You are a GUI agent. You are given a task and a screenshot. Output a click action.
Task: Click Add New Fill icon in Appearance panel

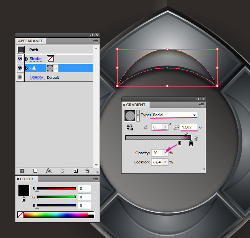pyautogui.click(x=35, y=171)
